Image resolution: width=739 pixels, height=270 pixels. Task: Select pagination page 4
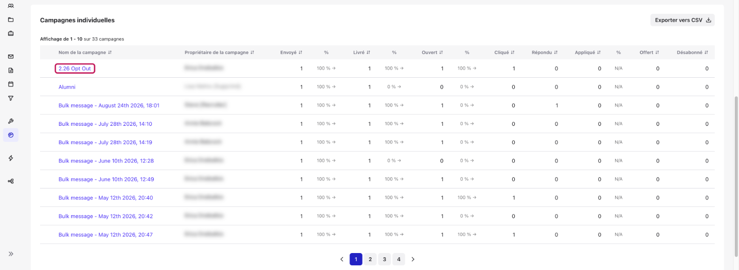click(399, 259)
